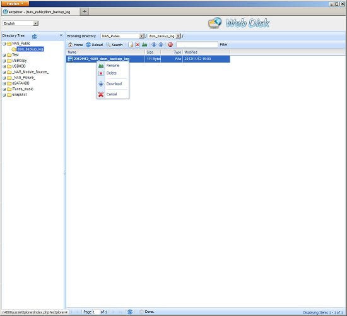Click the refresh icon in bottom paging bar
This screenshot has width=347, height=316.
(x=130, y=312)
